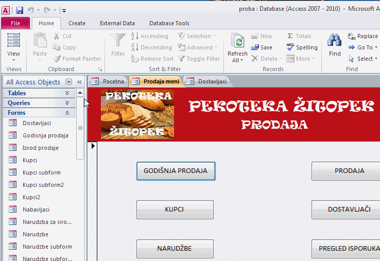Open the View dropdown in ribbon

(14, 59)
